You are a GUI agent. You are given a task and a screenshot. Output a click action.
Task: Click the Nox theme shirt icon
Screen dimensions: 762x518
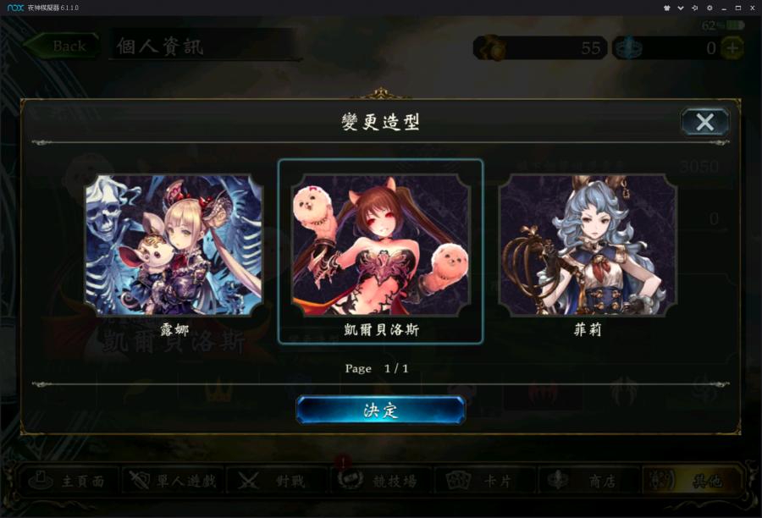(x=667, y=8)
